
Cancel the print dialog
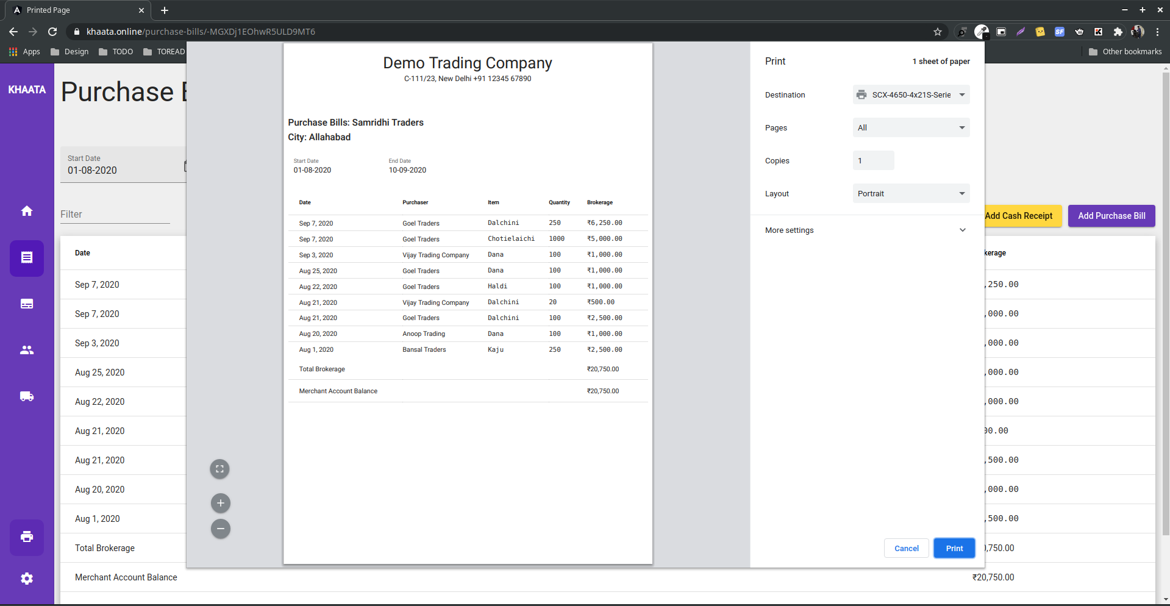[x=906, y=548]
